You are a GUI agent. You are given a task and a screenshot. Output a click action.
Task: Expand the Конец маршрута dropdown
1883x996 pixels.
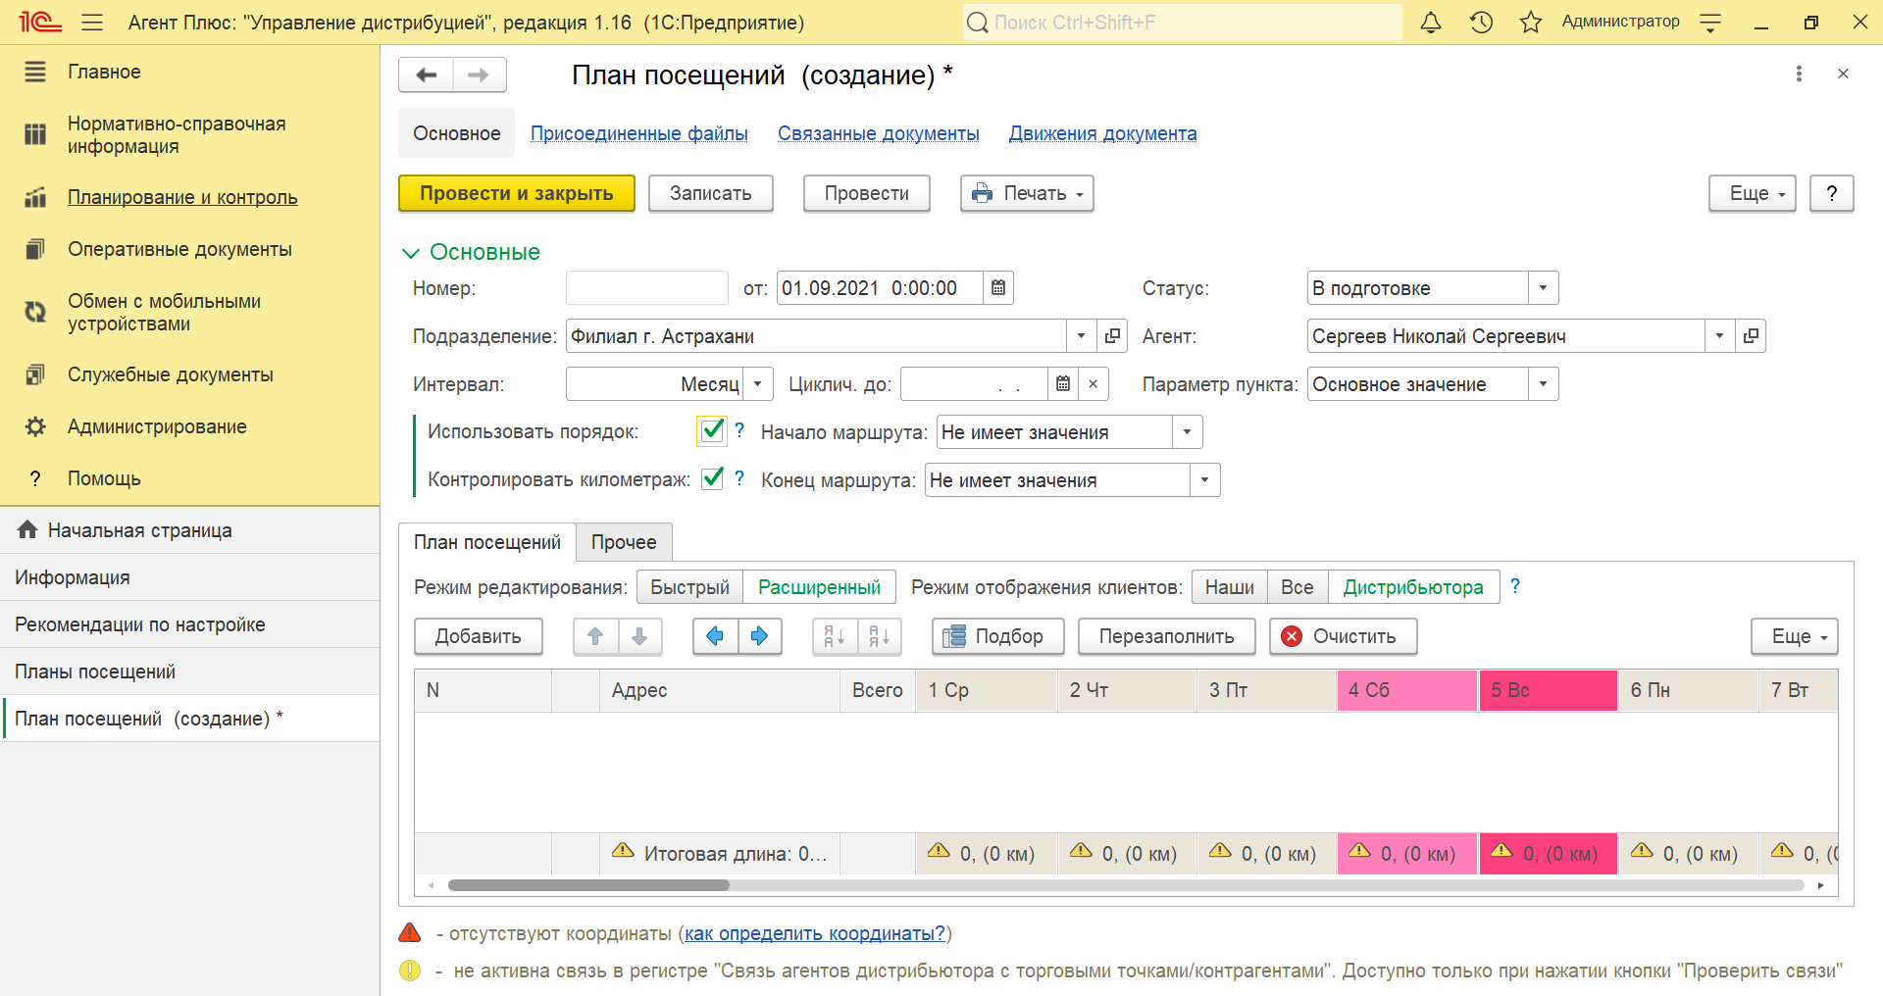[1204, 480]
